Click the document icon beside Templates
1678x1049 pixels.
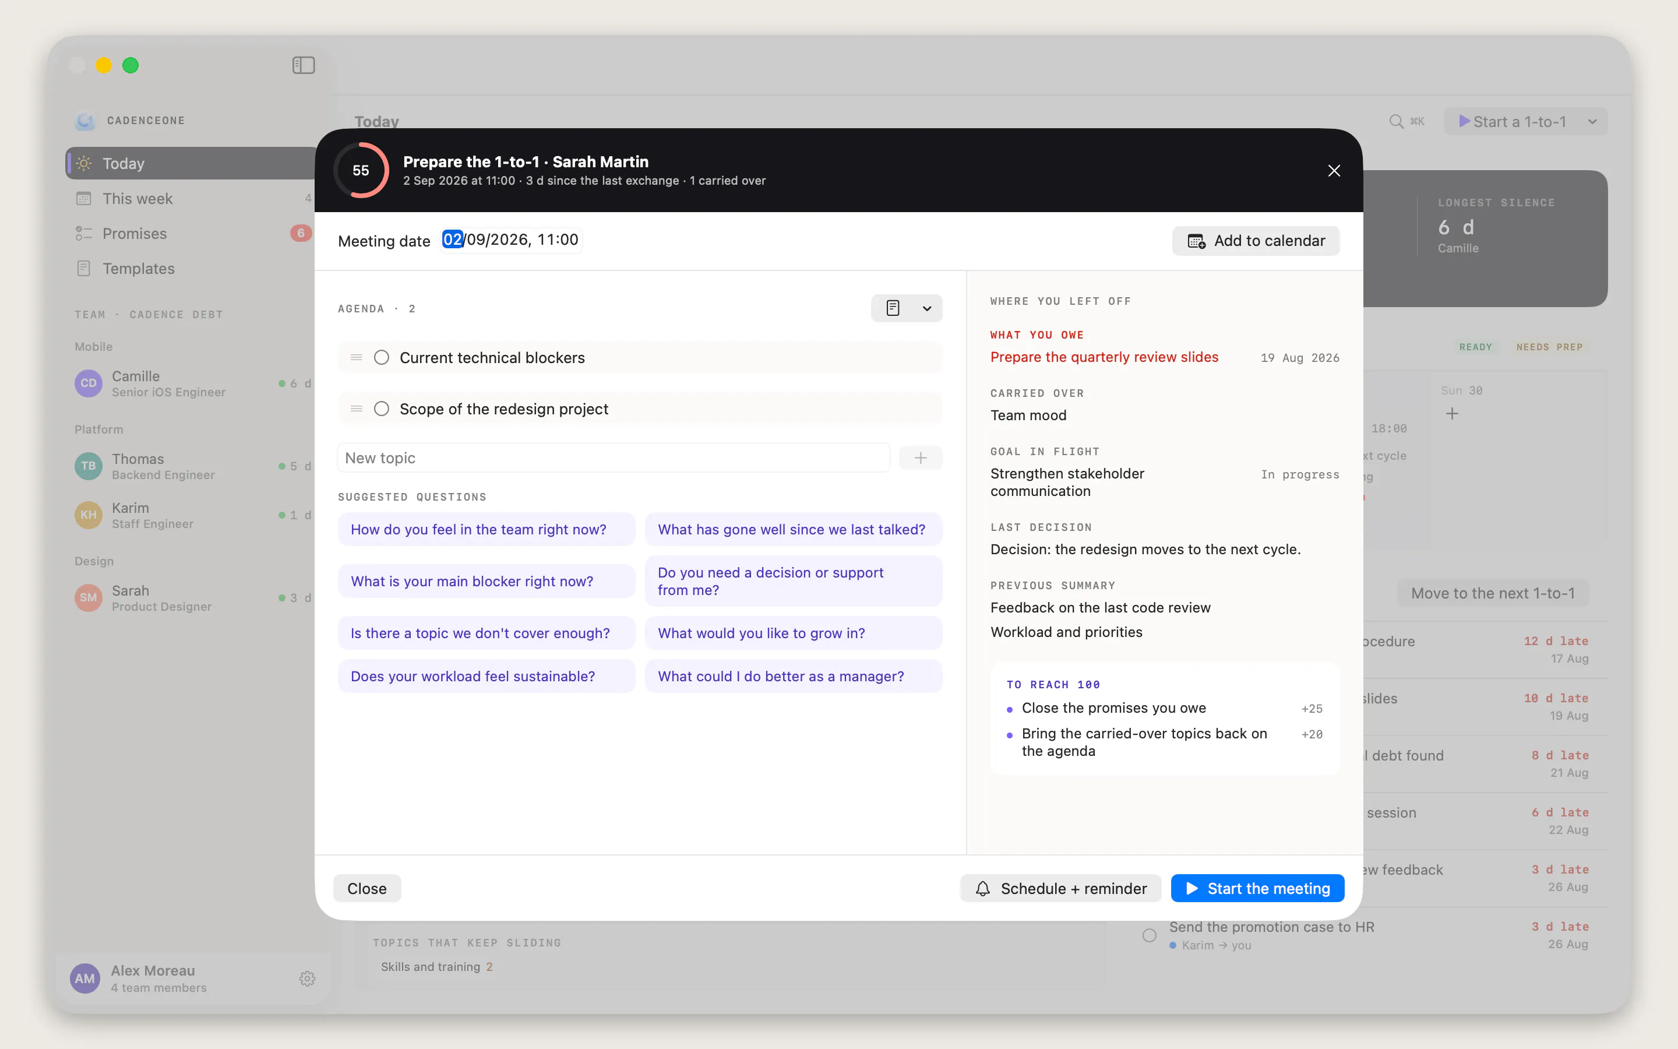[84, 269]
